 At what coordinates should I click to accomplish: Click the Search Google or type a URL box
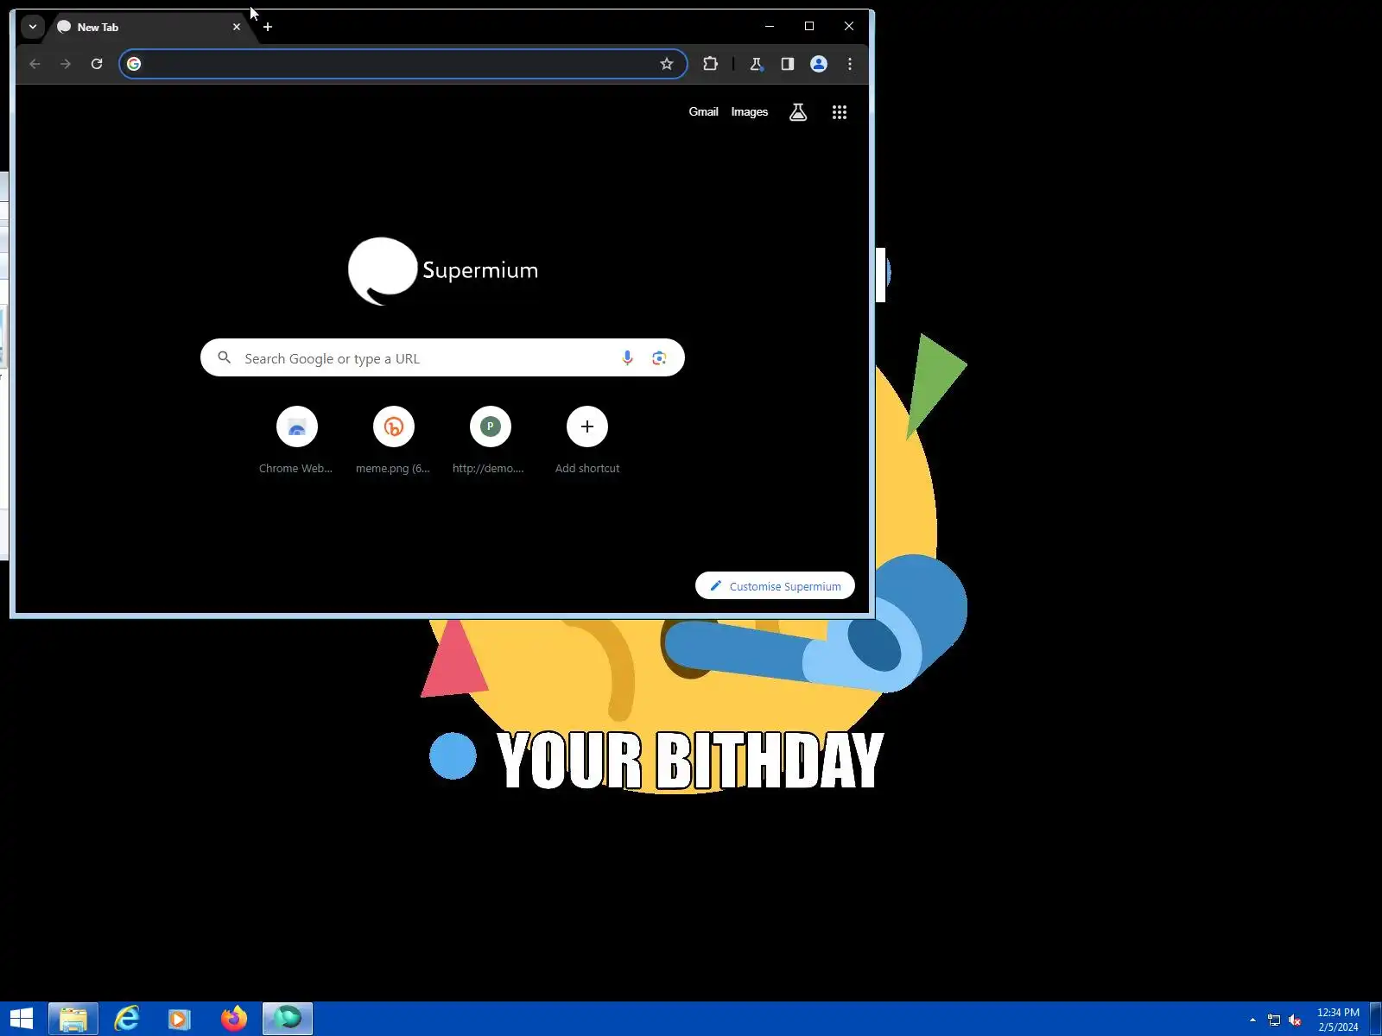point(442,357)
